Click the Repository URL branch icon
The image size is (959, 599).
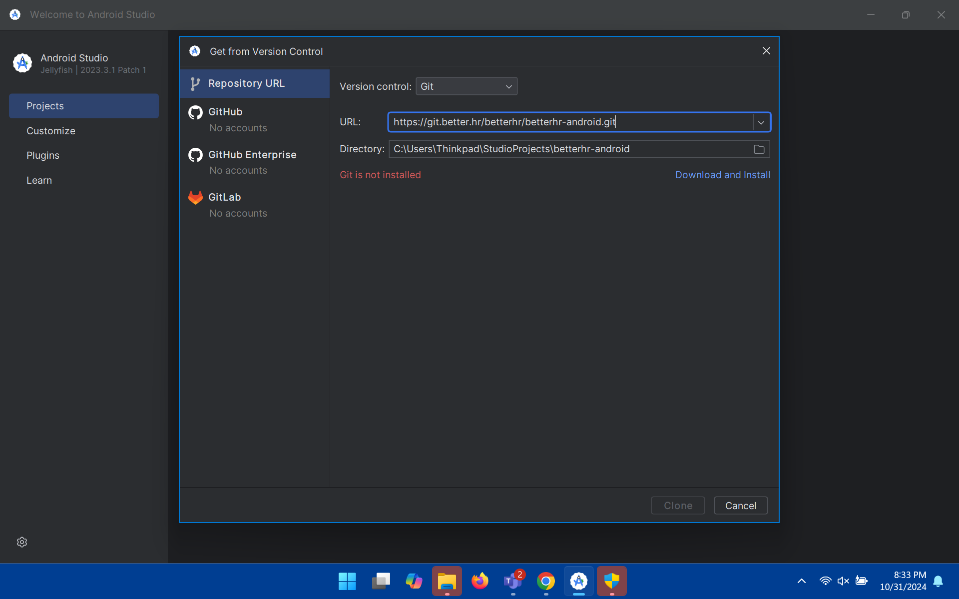coord(195,84)
